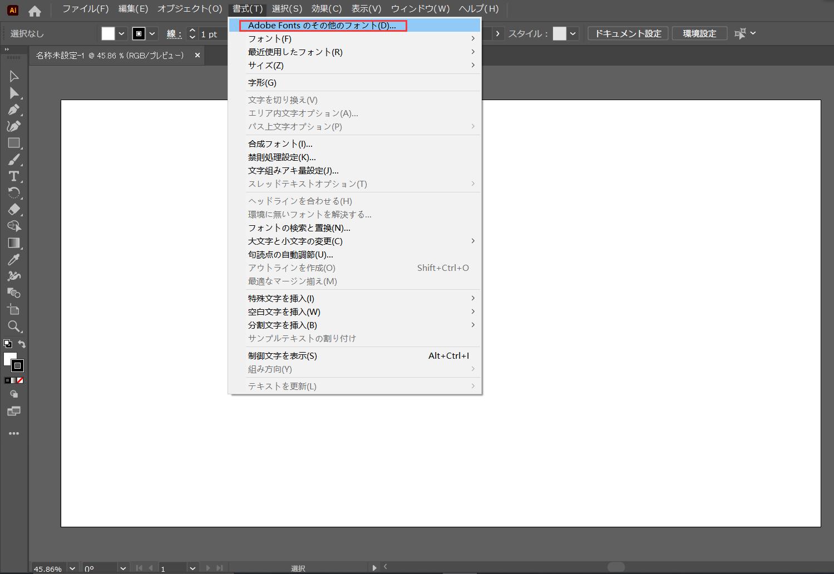Set fill to None using red-slash icon
This screenshot has height=574, width=834.
[20, 380]
